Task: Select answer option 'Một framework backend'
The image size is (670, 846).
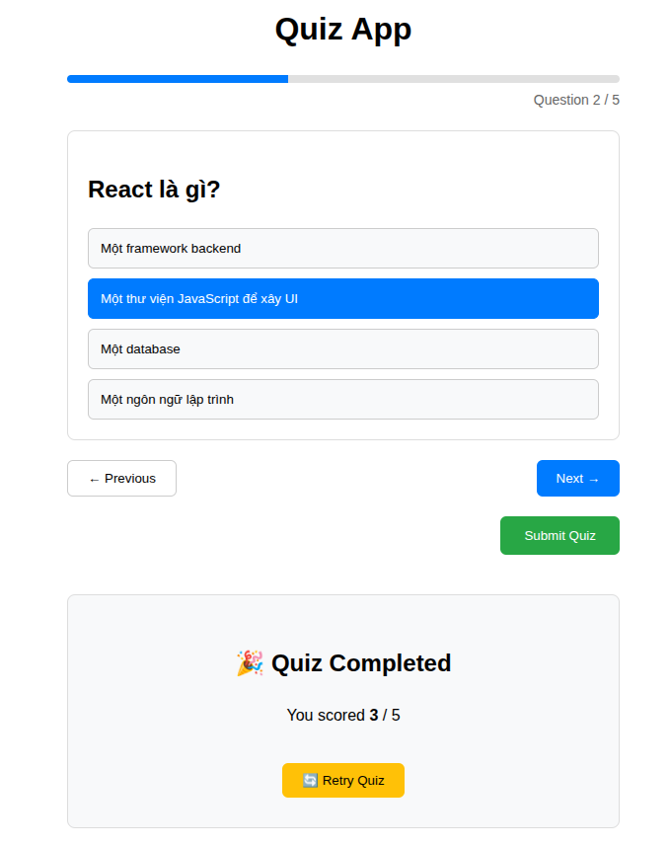Action: (342, 248)
